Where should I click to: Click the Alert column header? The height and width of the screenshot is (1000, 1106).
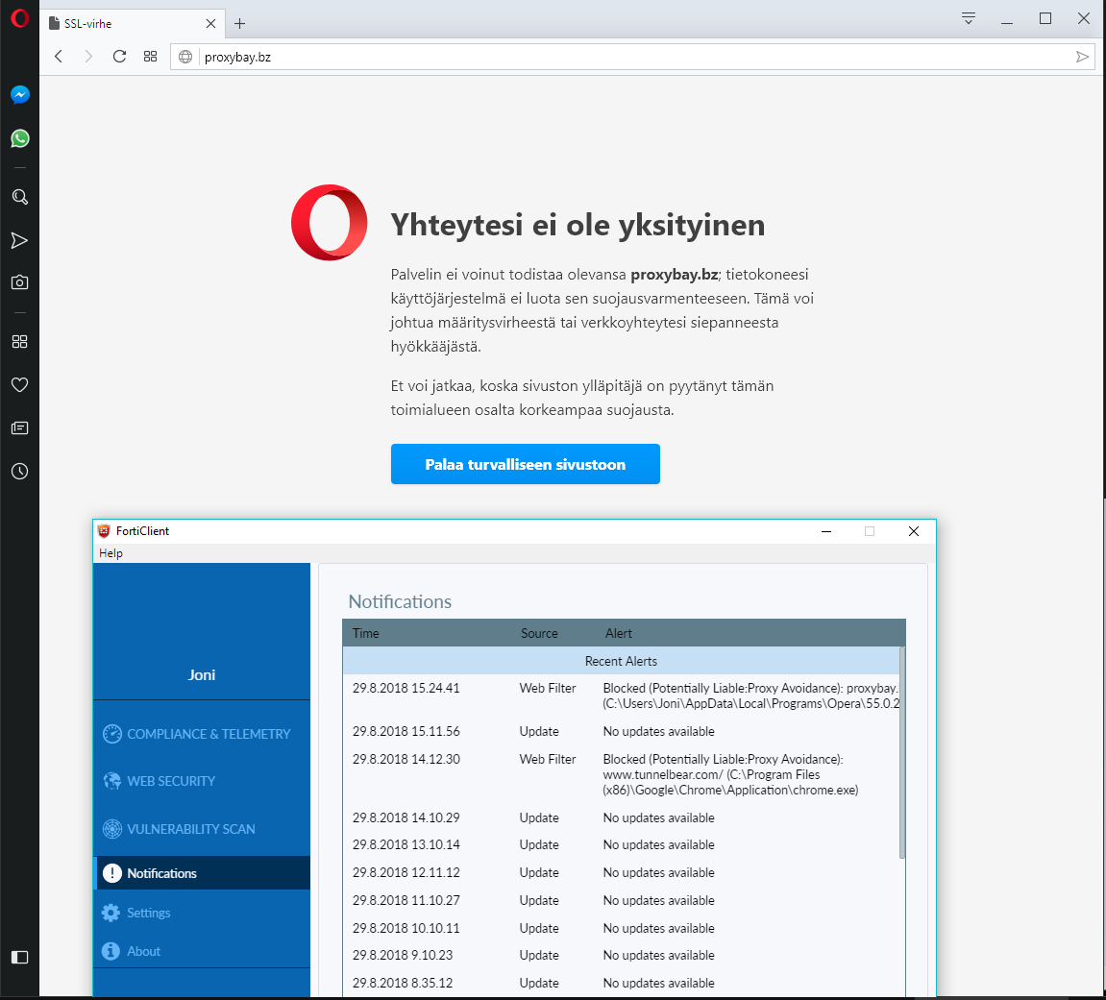pos(619,633)
